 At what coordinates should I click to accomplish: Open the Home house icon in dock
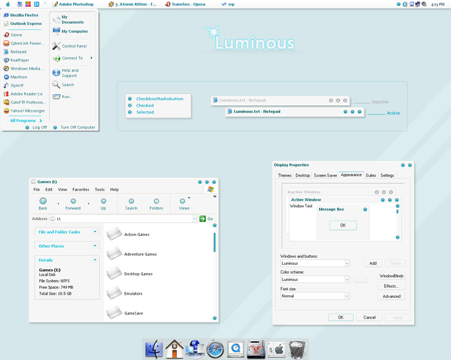(x=174, y=349)
